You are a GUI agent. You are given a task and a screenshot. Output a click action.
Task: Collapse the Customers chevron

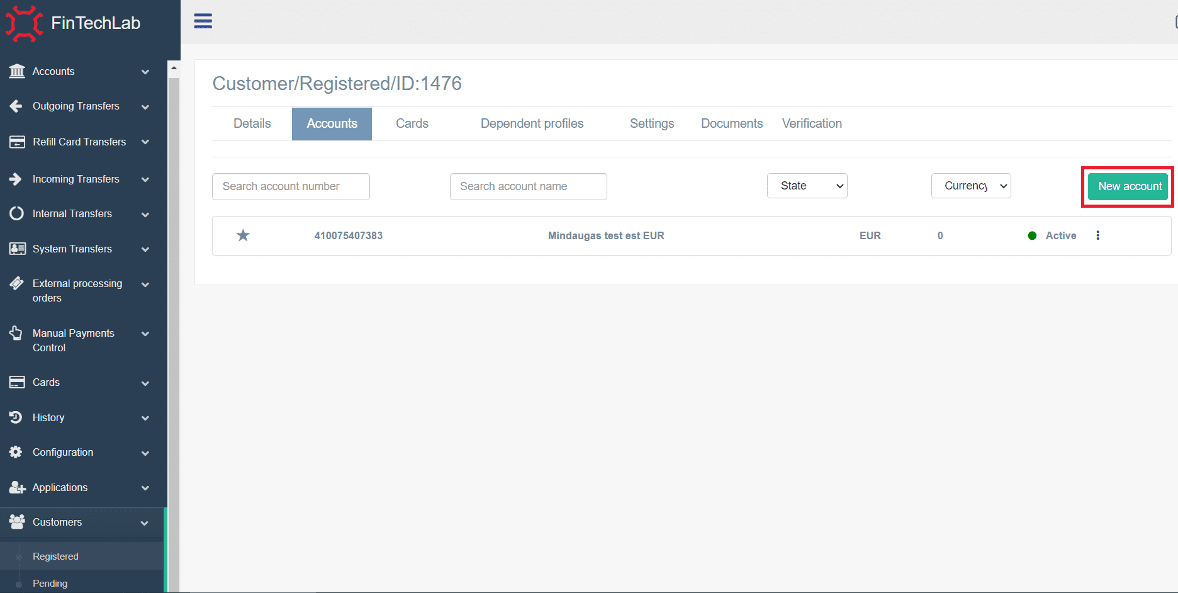click(145, 523)
